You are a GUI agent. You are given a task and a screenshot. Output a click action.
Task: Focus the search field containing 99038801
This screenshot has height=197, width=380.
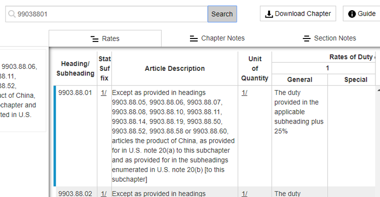tap(106, 14)
